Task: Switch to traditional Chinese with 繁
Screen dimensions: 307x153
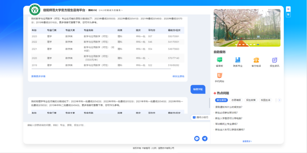Action: [x=288, y=14]
